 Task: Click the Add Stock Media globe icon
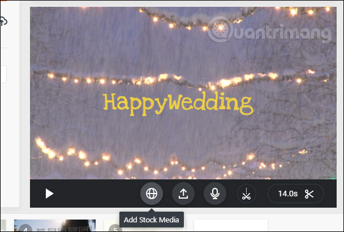tap(152, 194)
